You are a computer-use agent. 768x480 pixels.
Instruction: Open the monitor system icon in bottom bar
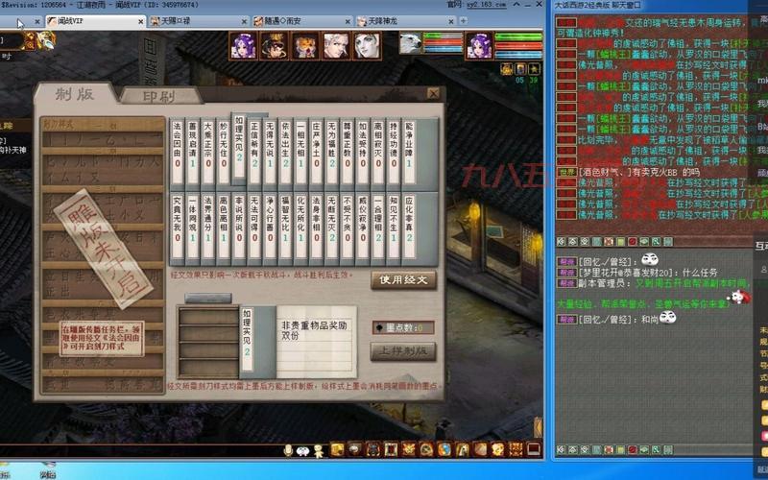534,449
